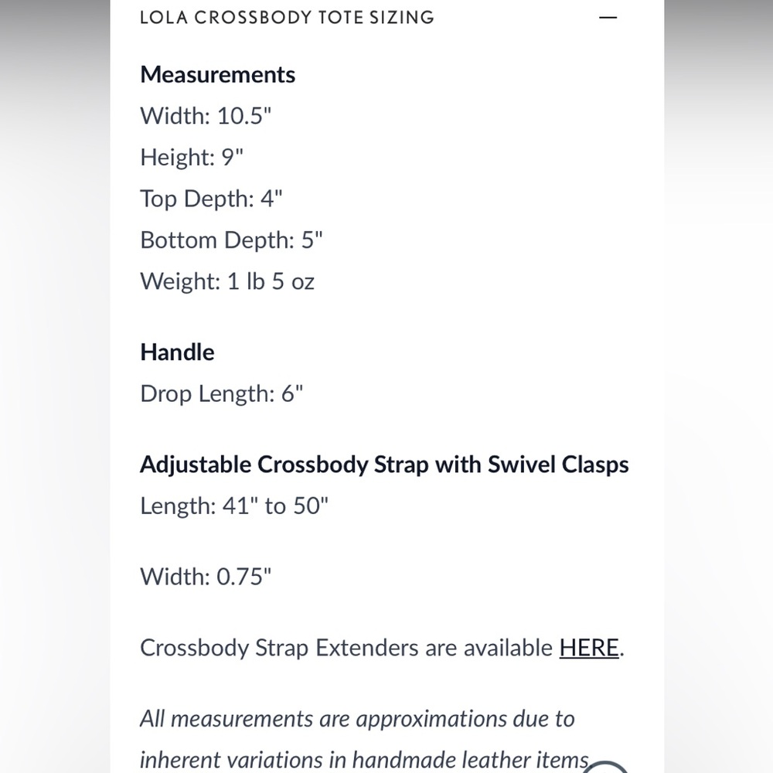Click the inherent variations in handmade leather line
This screenshot has width=773, height=773.
click(365, 760)
